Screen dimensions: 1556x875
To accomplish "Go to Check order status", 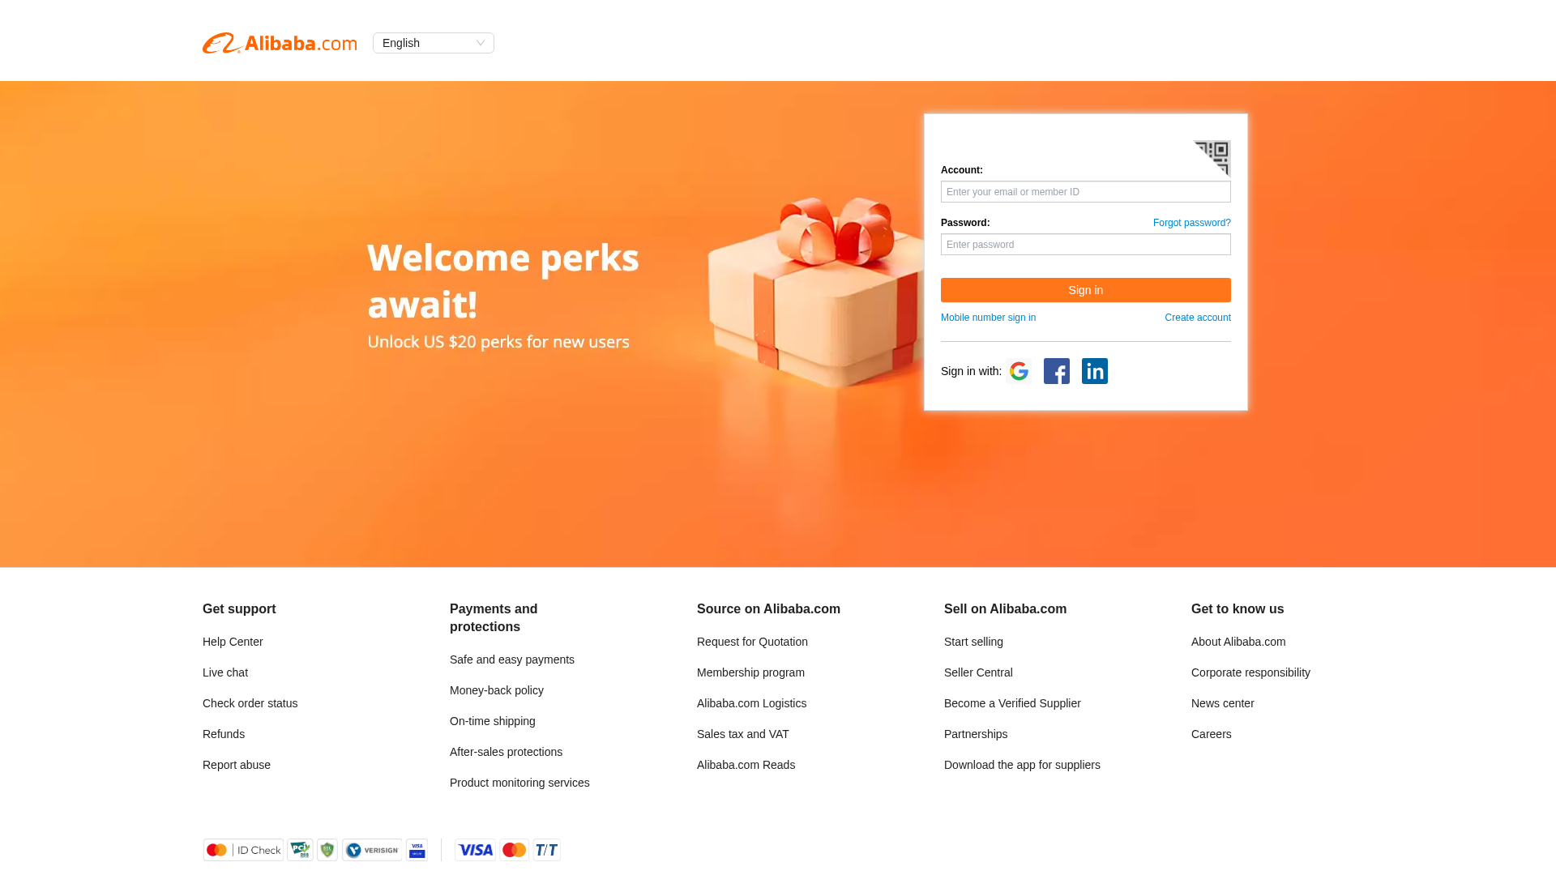I will pyautogui.click(x=250, y=703).
